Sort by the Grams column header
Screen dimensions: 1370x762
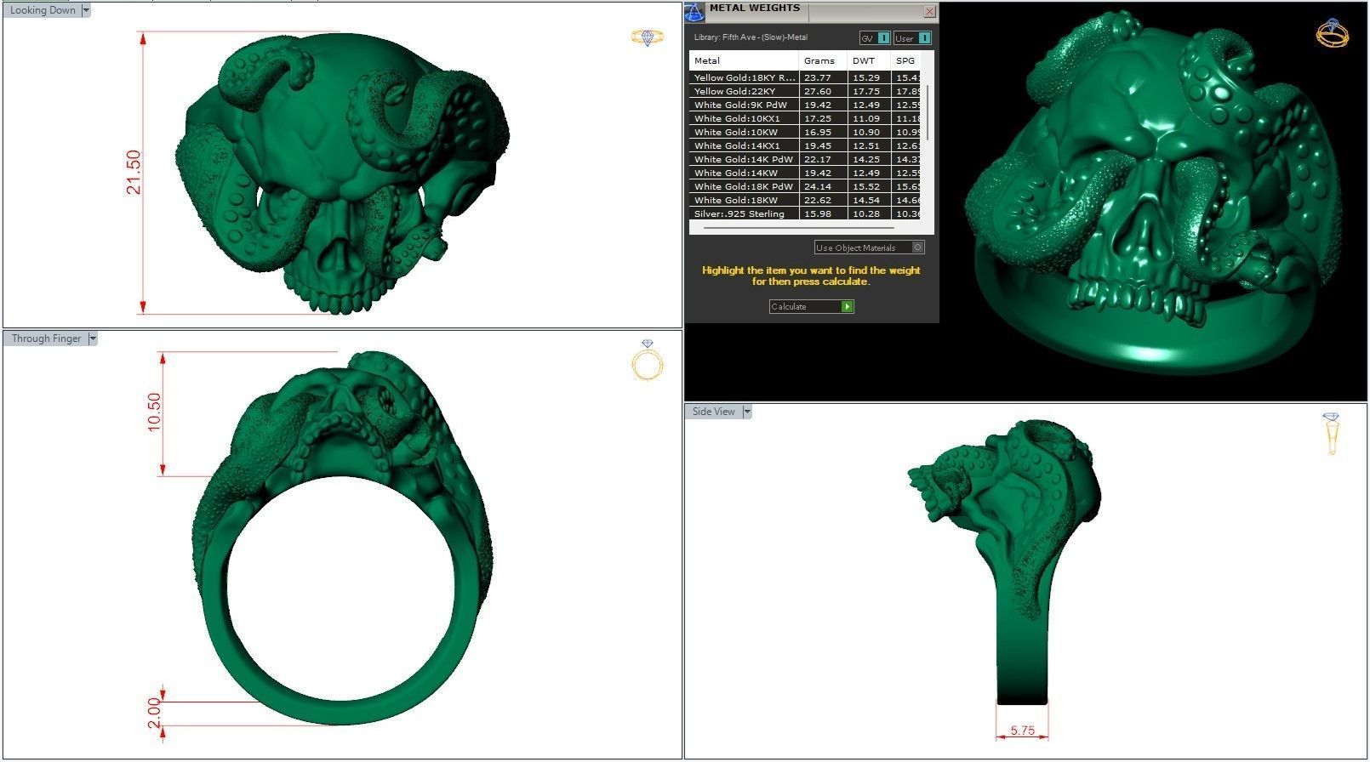click(x=823, y=60)
